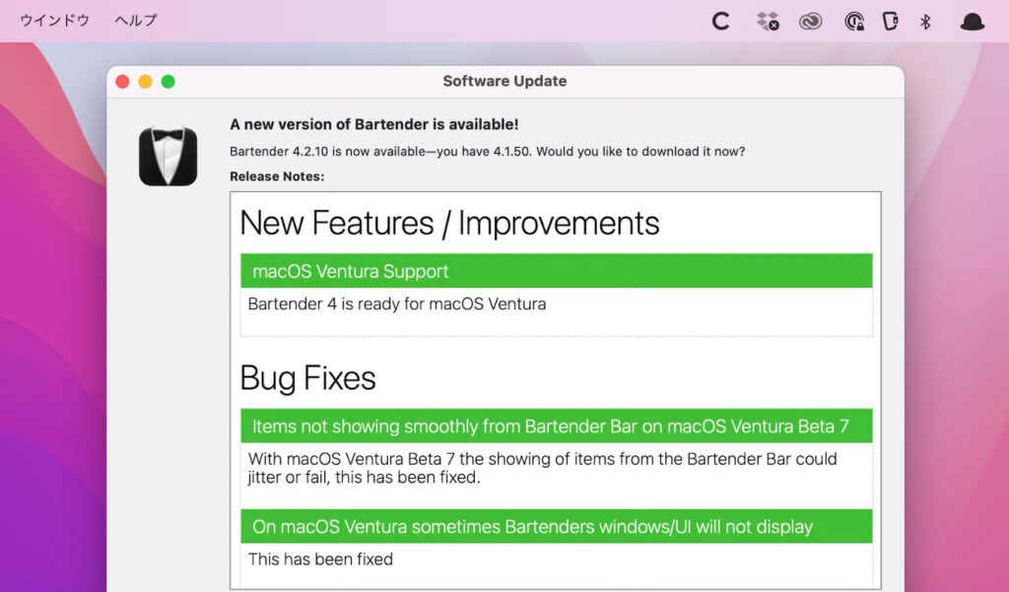The height and width of the screenshot is (592, 1009).
Task: Open the locked 1Password menu bar icon
Action: tap(853, 22)
